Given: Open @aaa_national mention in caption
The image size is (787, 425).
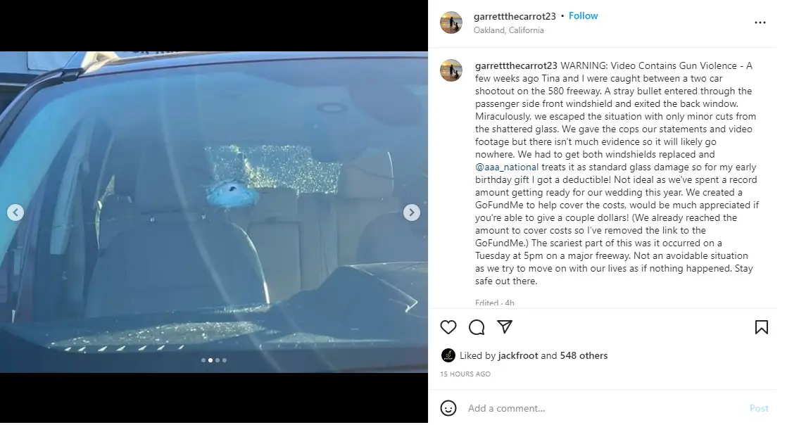Looking at the screenshot, I should pyautogui.click(x=506, y=167).
